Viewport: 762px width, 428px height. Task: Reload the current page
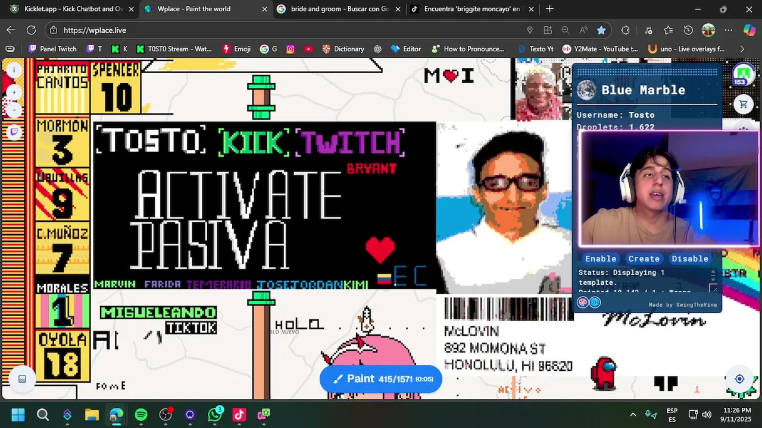coord(31,30)
